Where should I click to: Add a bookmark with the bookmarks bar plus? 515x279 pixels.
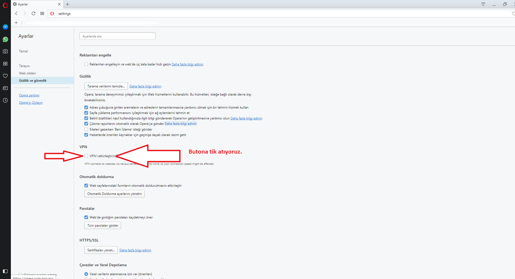[16, 23]
